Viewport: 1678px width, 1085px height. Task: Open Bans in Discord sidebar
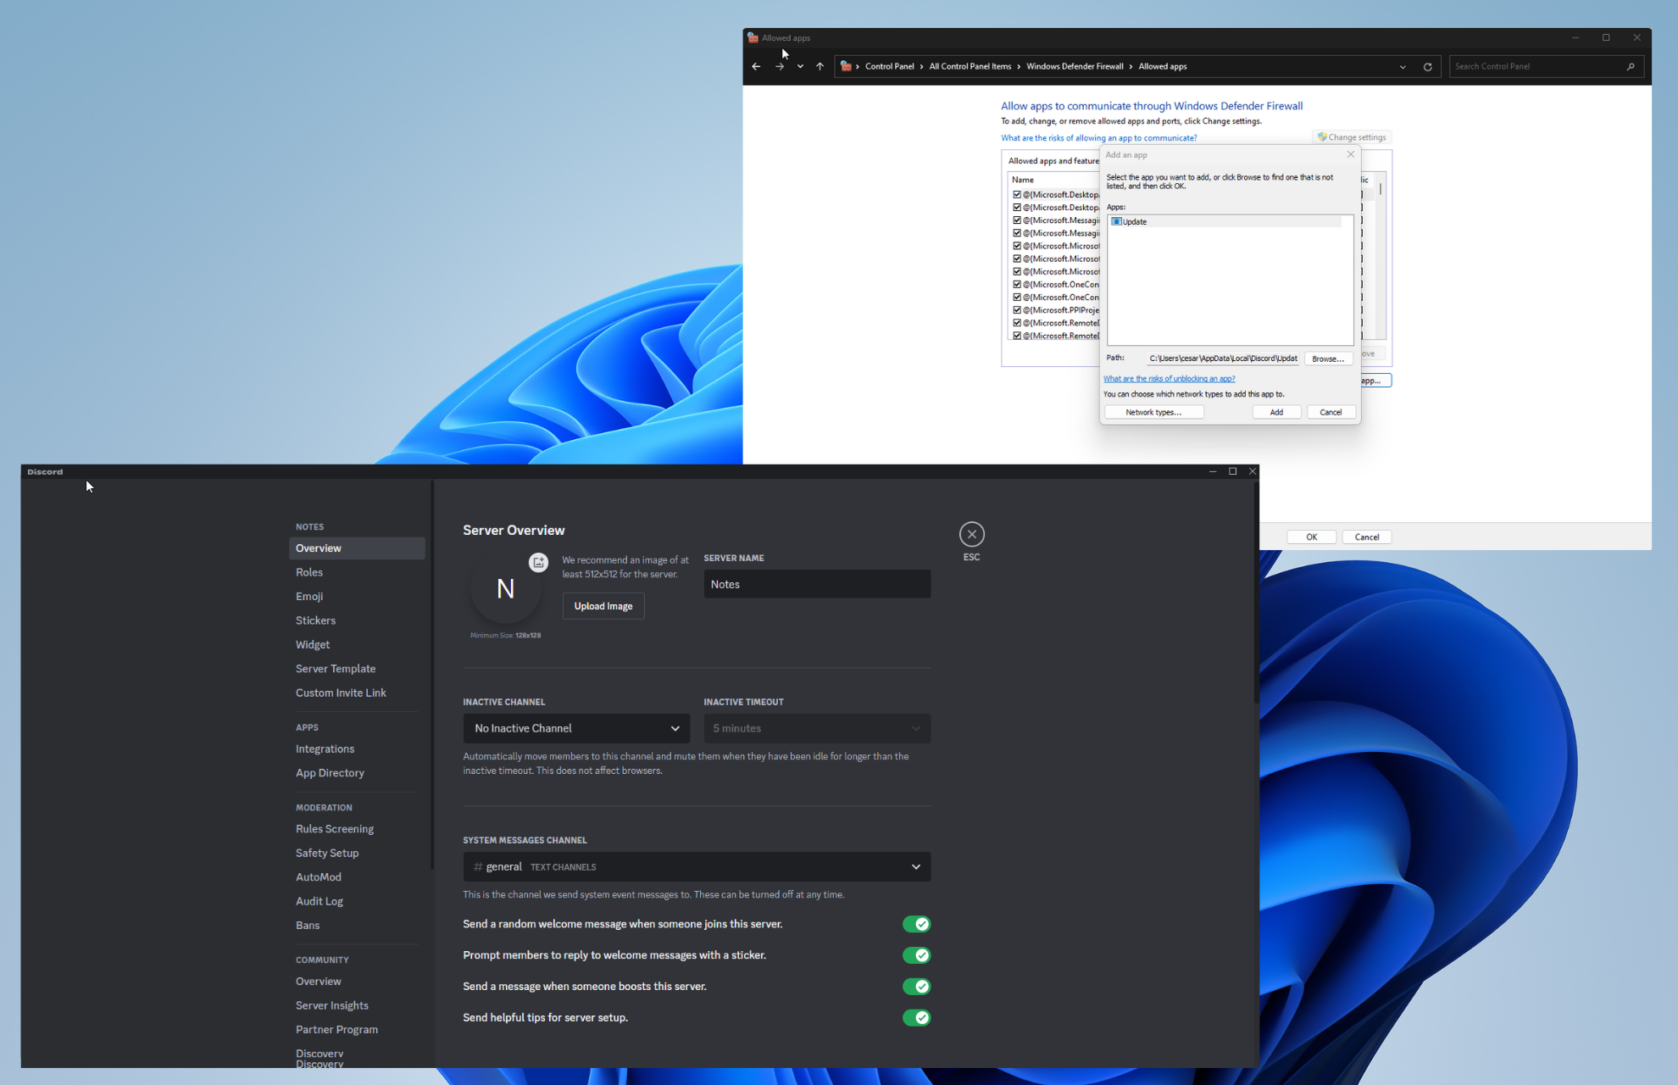[357, 926]
